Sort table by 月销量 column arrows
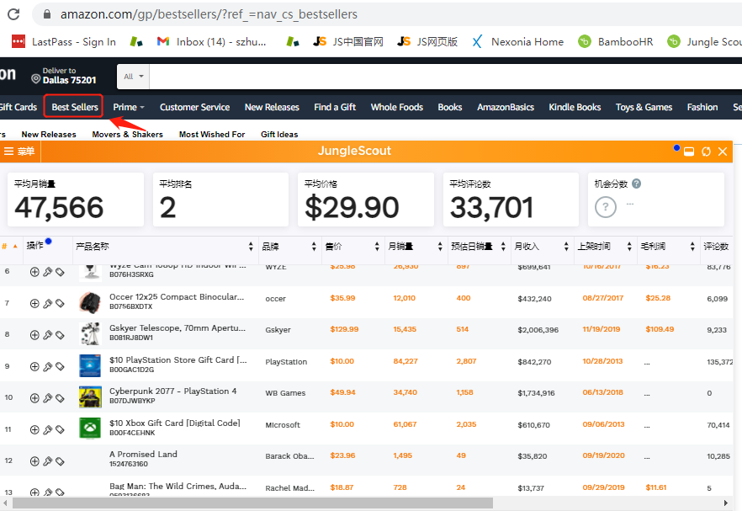742x511 pixels. pyautogui.click(x=438, y=247)
